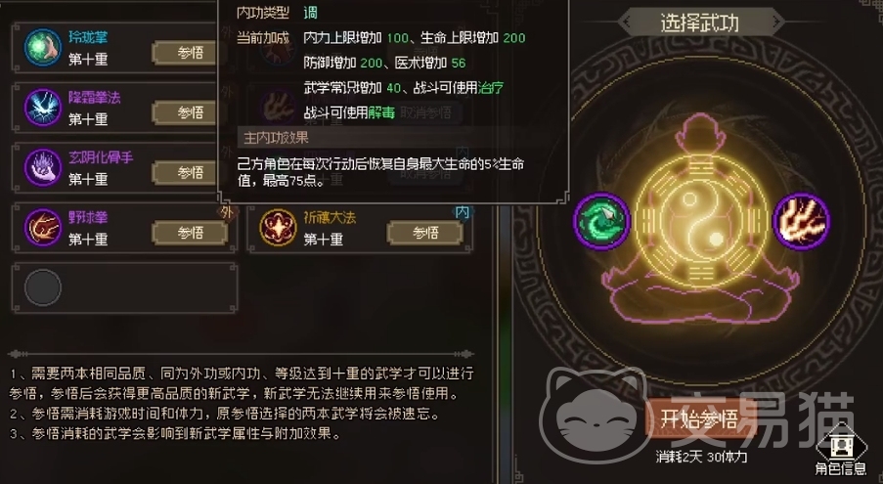Select the 野球拳 fist skill icon
The height and width of the screenshot is (484, 883).
pos(42,228)
